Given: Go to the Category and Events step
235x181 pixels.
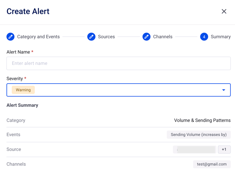Looking at the screenshot, I should (38, 37).
